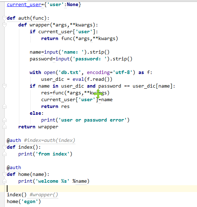
Task: Click '=name' in the current_user assignment
Action: [x=105, y=100]
